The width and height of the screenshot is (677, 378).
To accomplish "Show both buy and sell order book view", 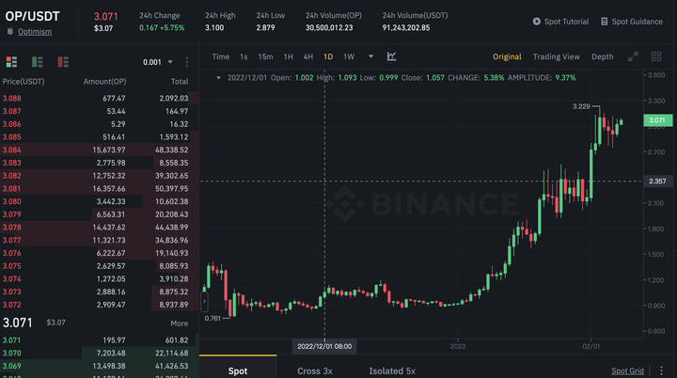I will point(11,62).
